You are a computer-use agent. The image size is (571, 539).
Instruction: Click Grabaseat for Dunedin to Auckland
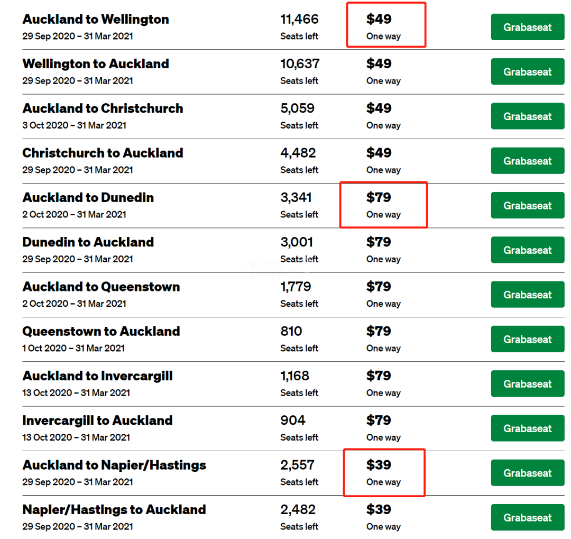tap(527, 250)
